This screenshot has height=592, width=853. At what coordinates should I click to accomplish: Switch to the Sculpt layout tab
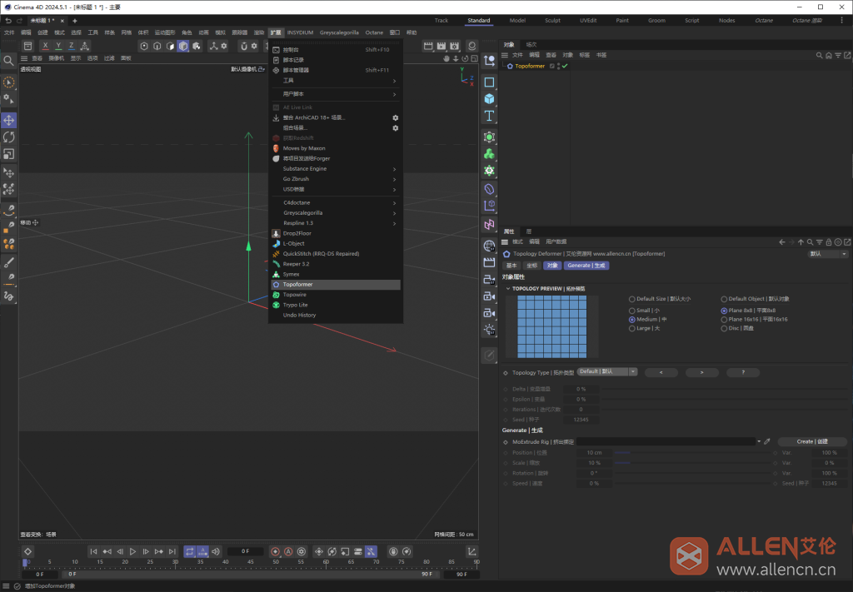click(552, 21)
